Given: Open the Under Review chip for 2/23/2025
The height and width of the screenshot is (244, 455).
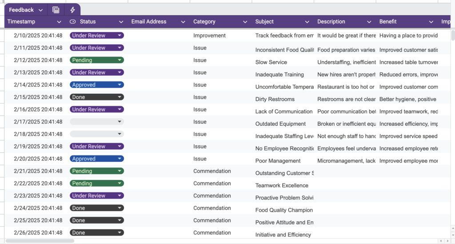Looking at the screenshot, I should click(x=96, y=196).
